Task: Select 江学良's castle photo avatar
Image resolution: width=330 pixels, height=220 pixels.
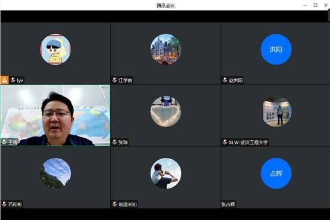Action: [166, 49]
